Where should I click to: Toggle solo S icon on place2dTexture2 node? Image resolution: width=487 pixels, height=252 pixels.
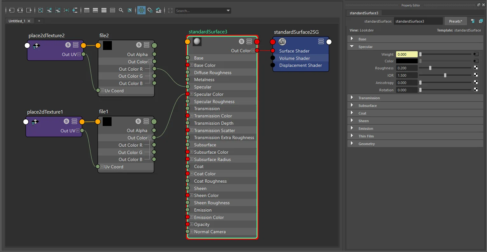pyautogui.click(x=68, y=45)
